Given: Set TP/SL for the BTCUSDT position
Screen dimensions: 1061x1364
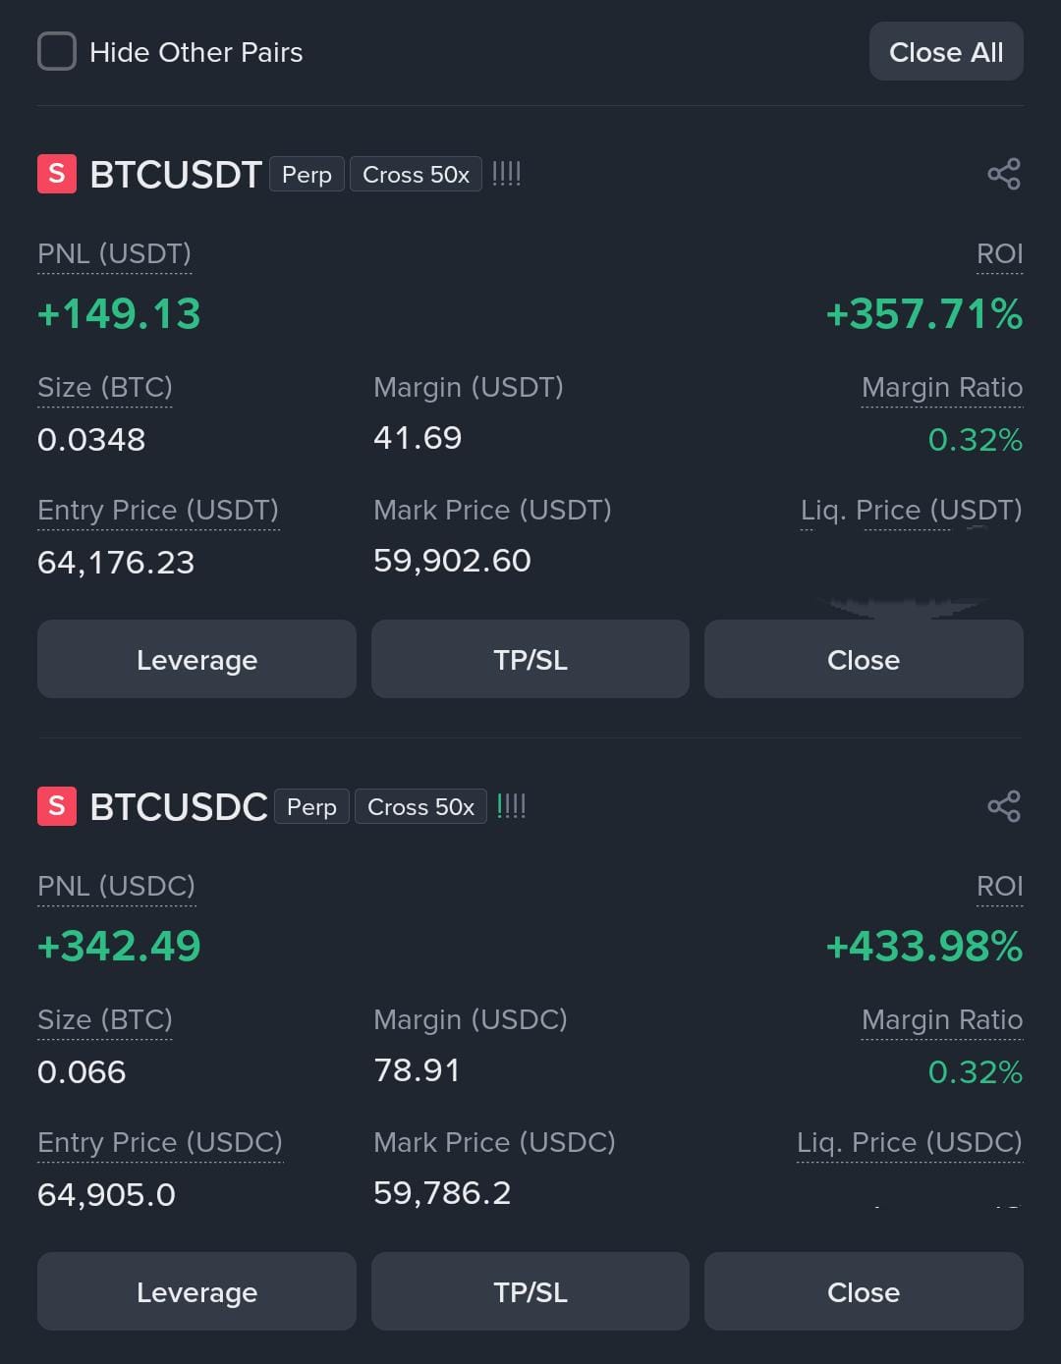Looking at the screenshot, I should click(x=530, y=659).
